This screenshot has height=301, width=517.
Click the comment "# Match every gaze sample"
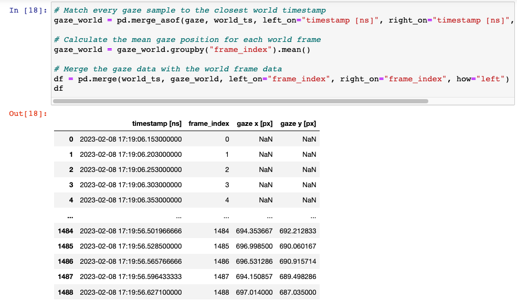(x=190, y=10)
